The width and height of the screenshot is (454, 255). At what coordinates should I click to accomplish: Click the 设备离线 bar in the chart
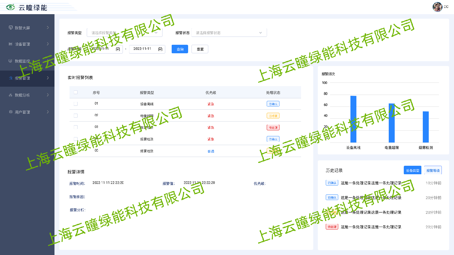tap(353, 119)
